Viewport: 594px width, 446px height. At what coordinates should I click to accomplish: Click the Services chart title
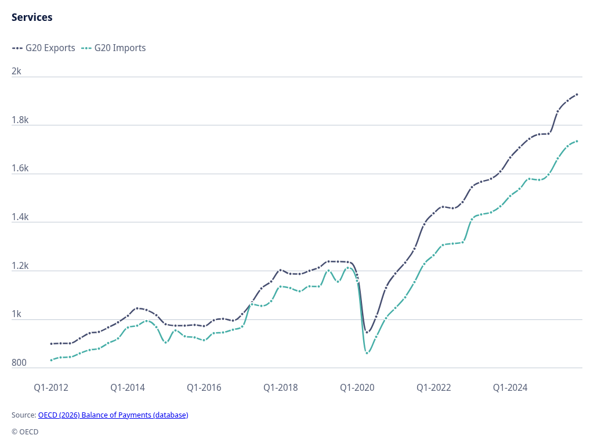(32, 17)
